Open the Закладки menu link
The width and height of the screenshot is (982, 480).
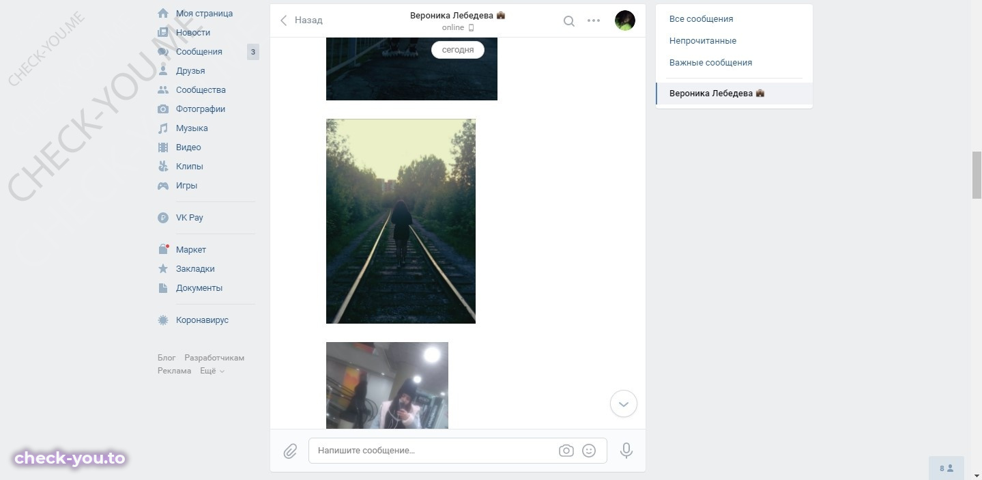195,268
